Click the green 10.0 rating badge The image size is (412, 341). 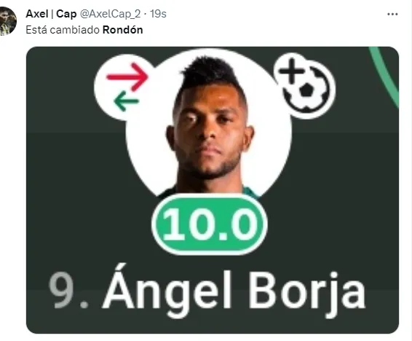point(210,224)
